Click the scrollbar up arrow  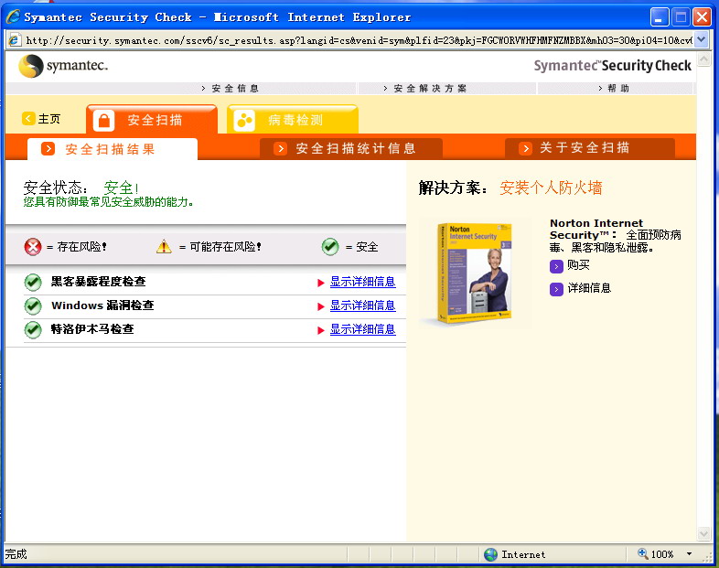703,59
